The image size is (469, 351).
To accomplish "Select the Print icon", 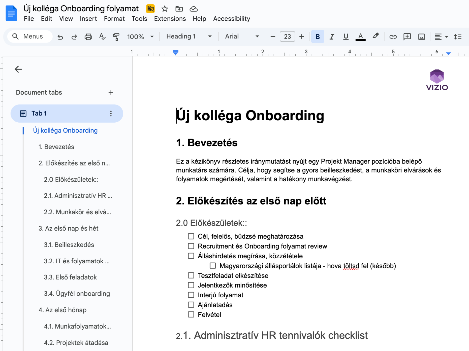I will (88, 37).
